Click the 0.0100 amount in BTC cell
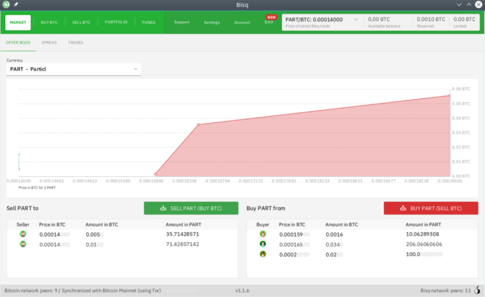The height and width of the screenshot is (297, 485). [95, 245]
